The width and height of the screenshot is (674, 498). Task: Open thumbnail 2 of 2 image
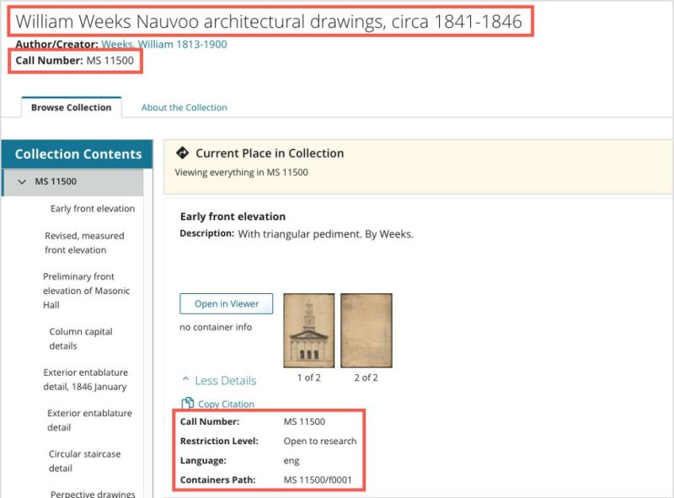pyautogui.click(x=366, y=329)
